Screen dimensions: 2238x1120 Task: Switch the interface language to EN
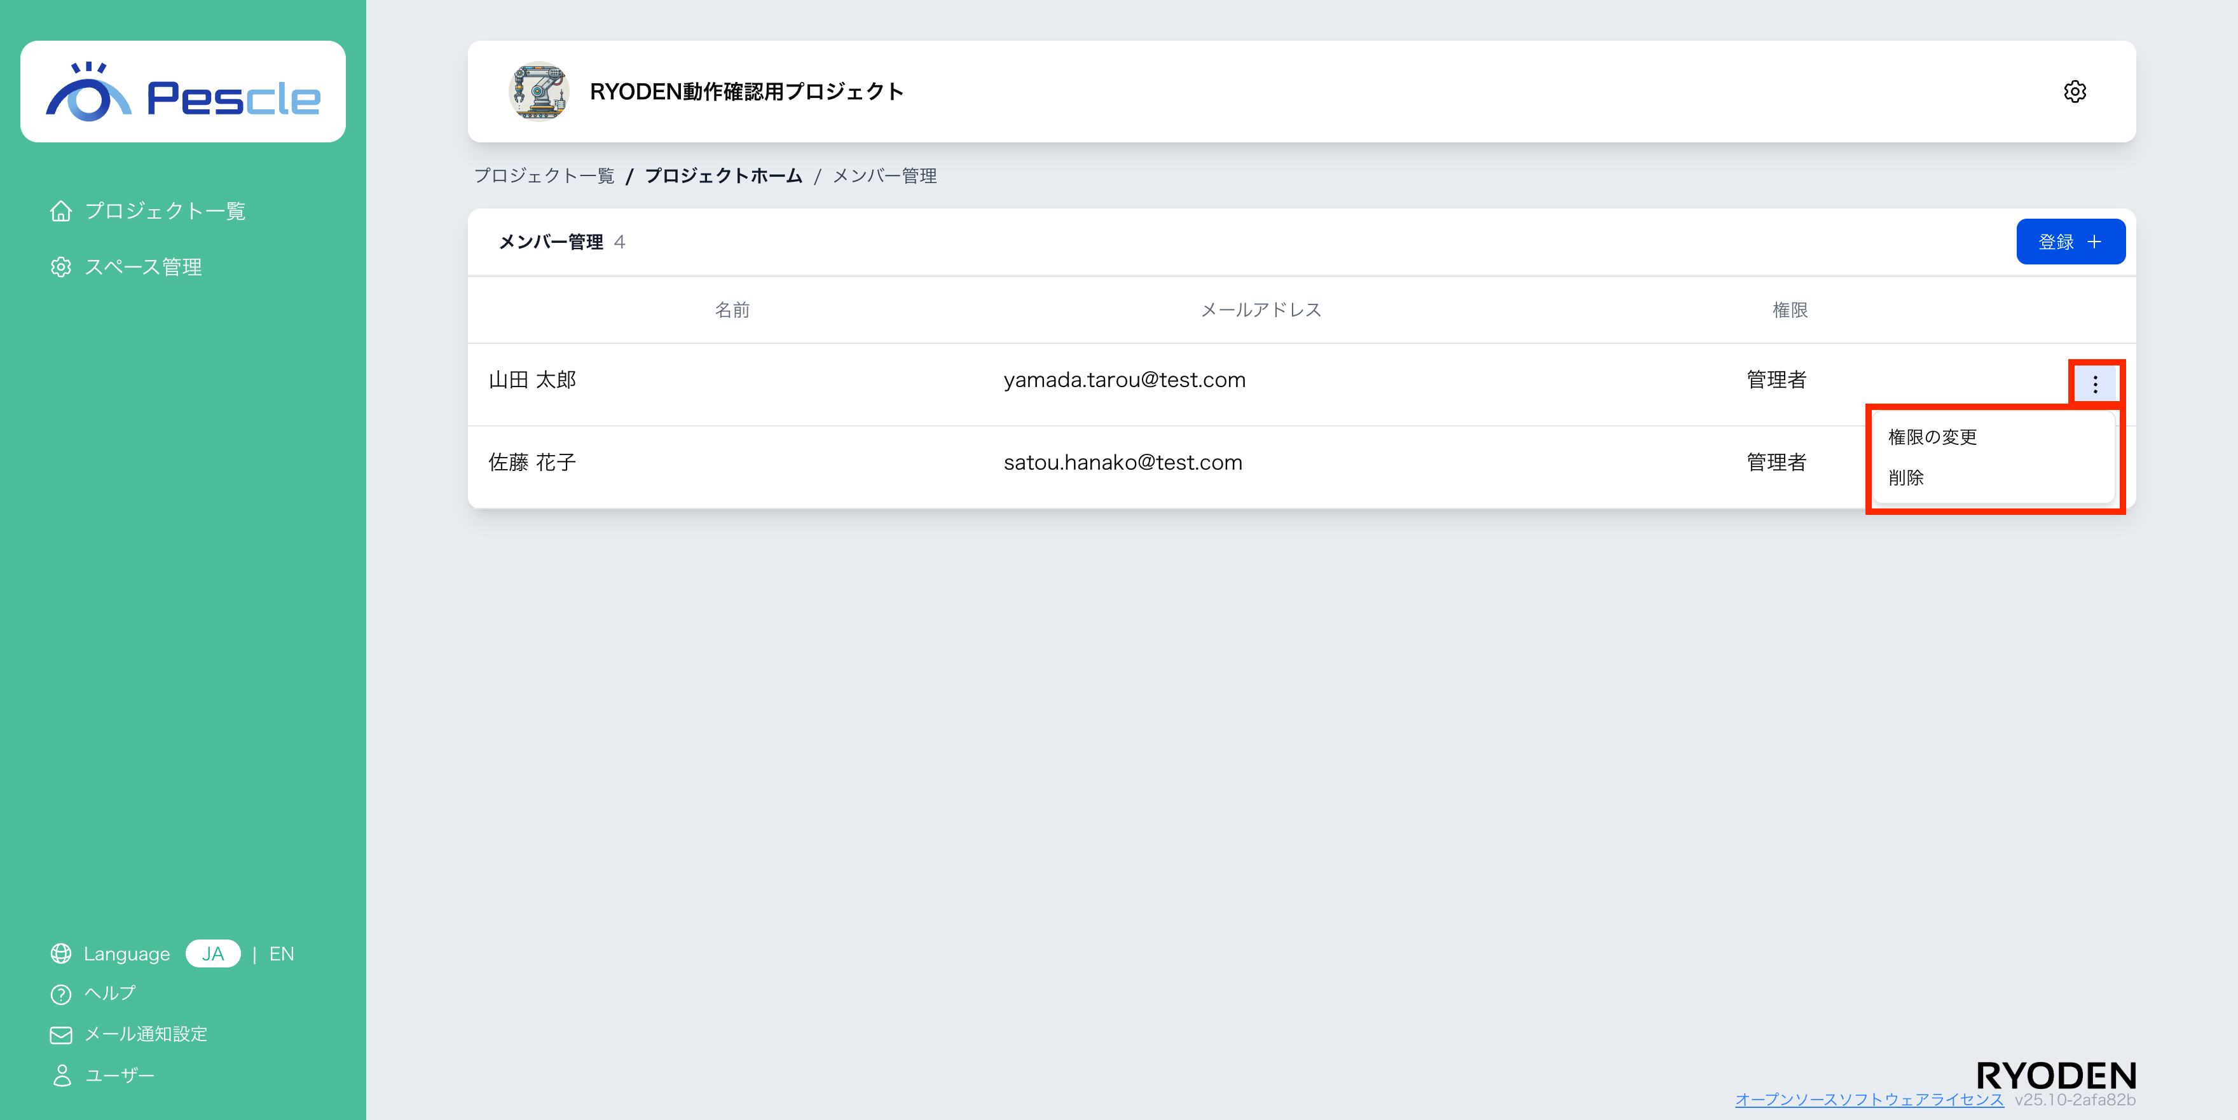[282, 953]
